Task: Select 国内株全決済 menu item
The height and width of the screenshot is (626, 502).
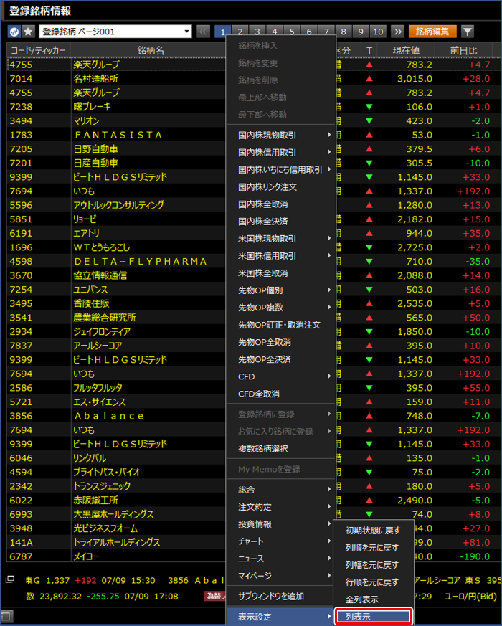Action: [281, 221]
